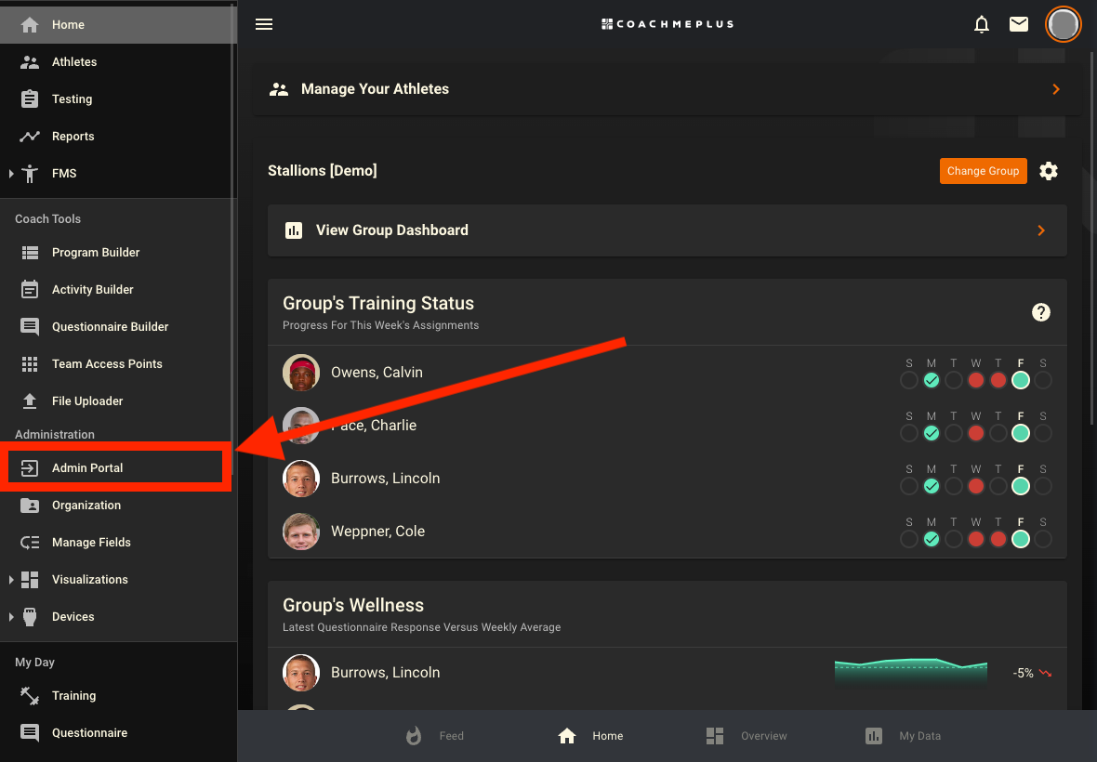The image size is (1097, 762).
Task: Switch to the Overview tab
Action: tap(747, 735)
